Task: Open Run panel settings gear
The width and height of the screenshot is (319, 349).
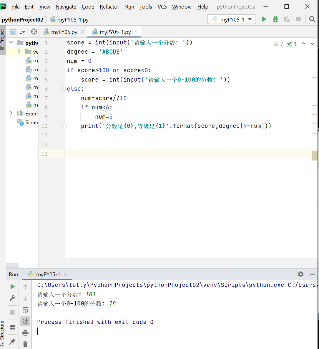Action: pos(301,274)
